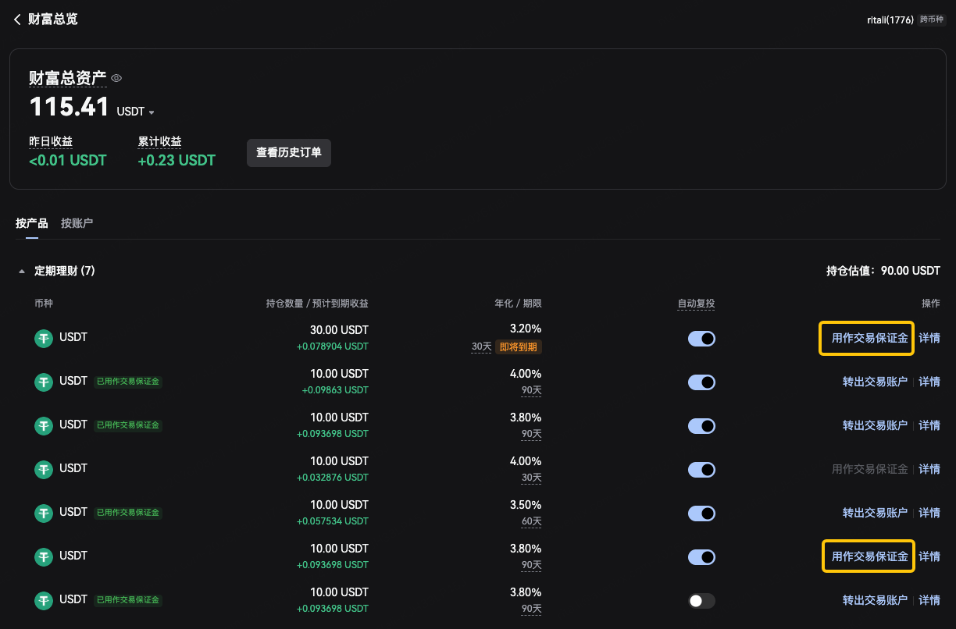Select the USDT coin icon in the 4.00% 30天 row
The height and width of the screenshot is (629, 956).
(44, 470)
